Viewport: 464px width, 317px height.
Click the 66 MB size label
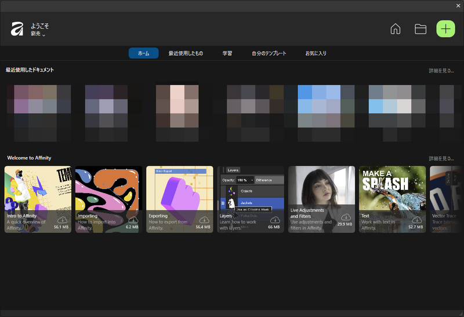tap(274, 227)
